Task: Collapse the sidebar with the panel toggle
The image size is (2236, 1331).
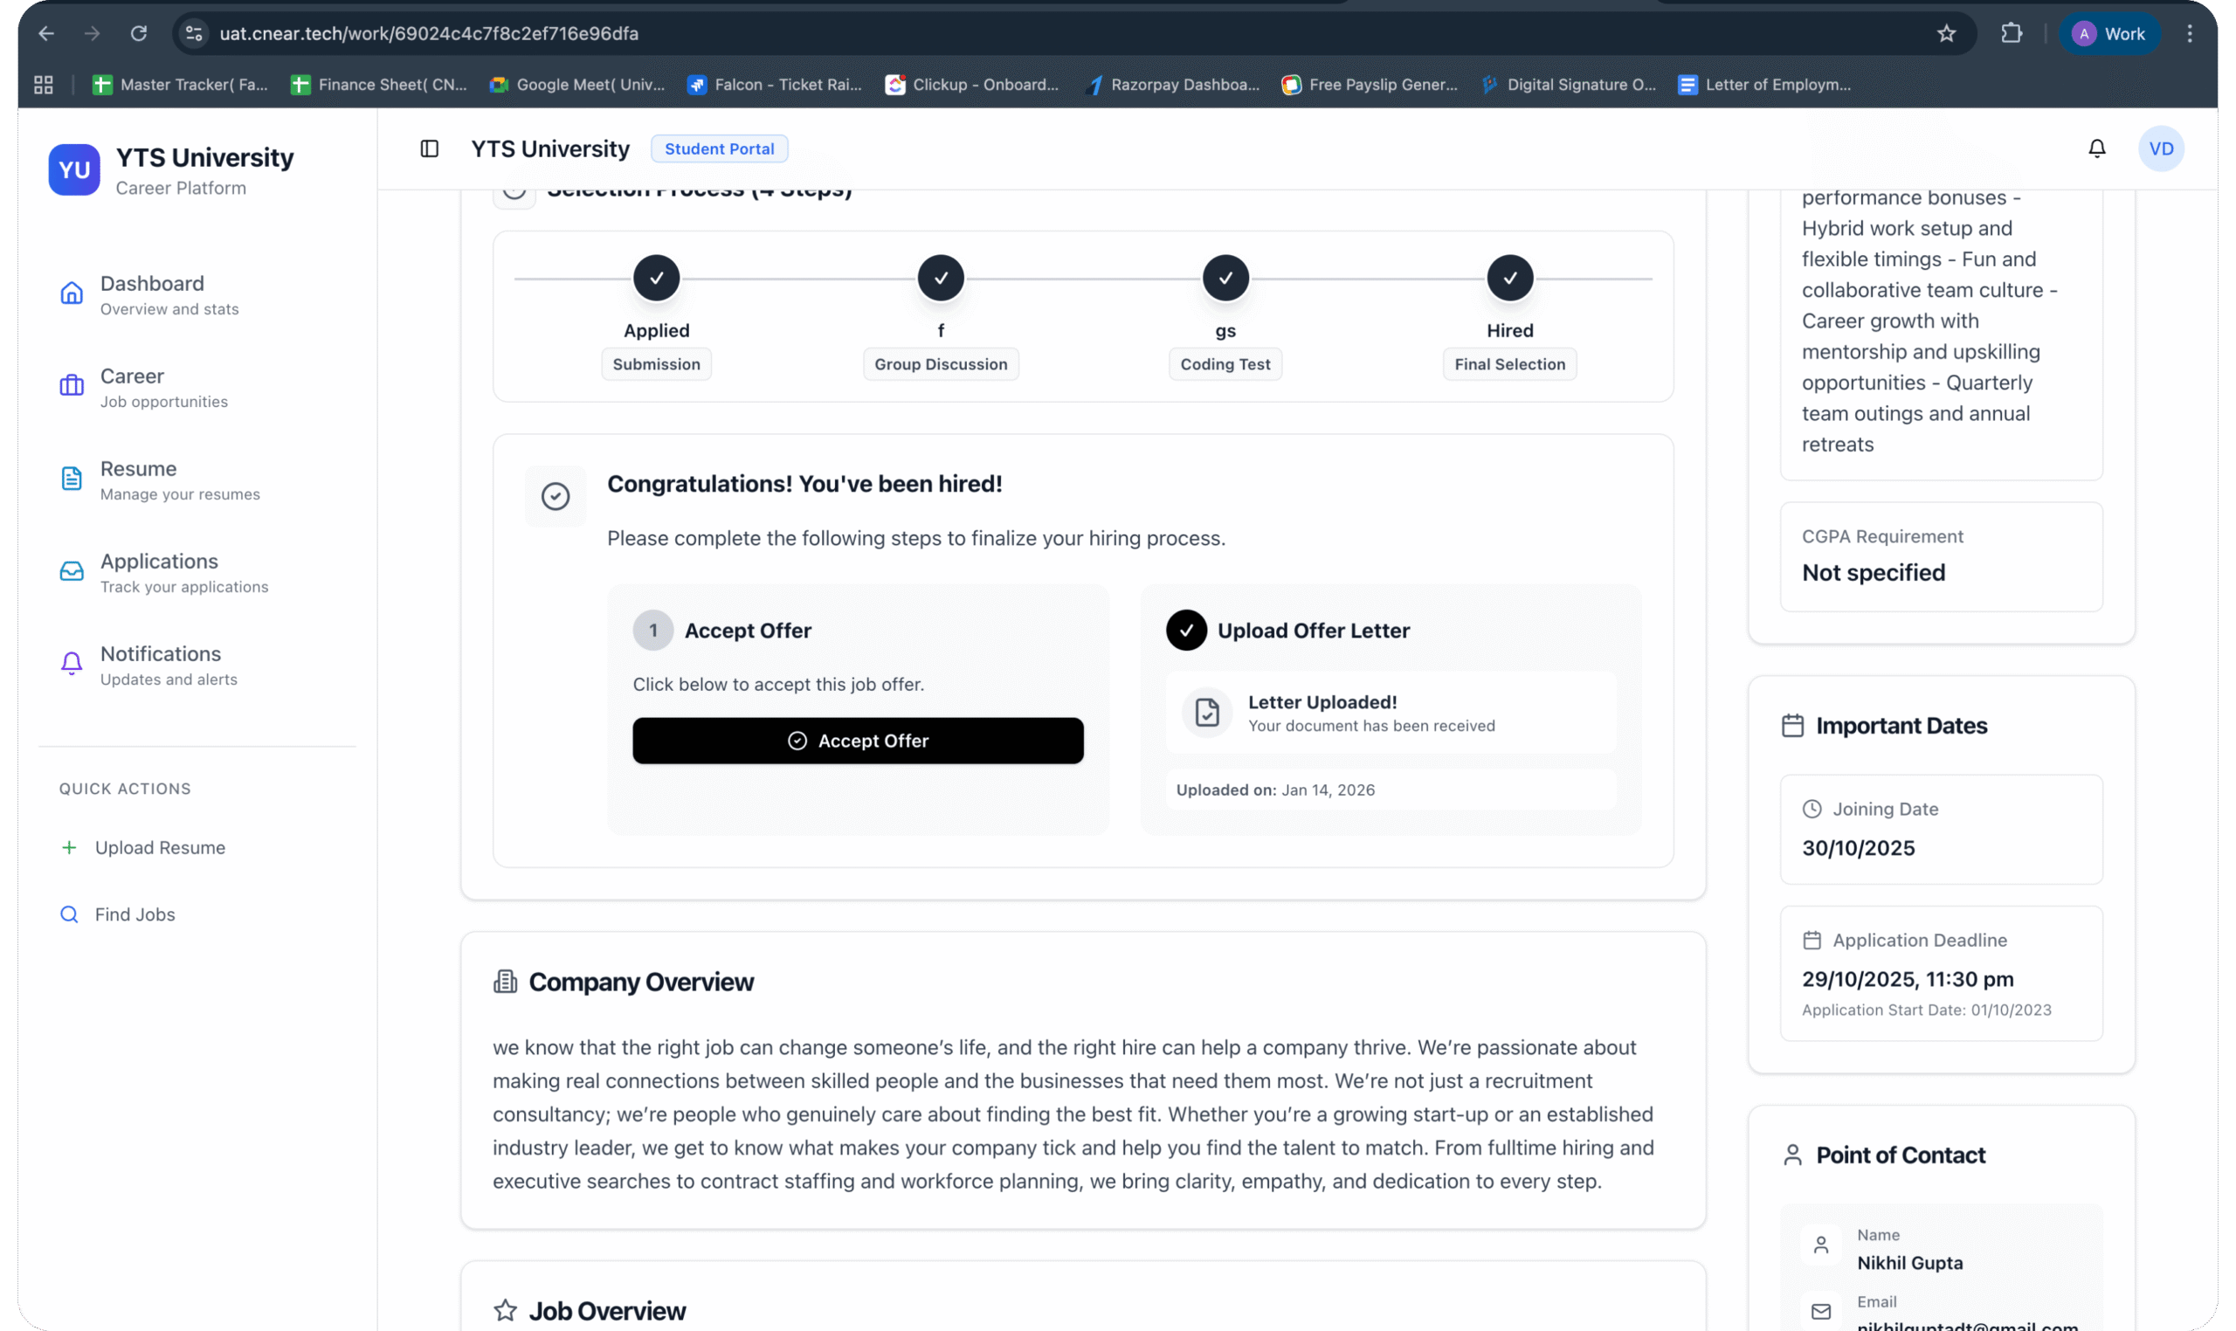Action: point(429,148)
